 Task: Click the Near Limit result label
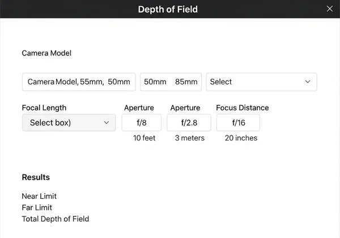tap(39, 196)
